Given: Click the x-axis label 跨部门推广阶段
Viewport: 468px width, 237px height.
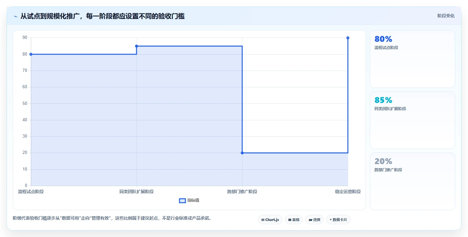Looking at the screenshot, I should click(242, 192).
